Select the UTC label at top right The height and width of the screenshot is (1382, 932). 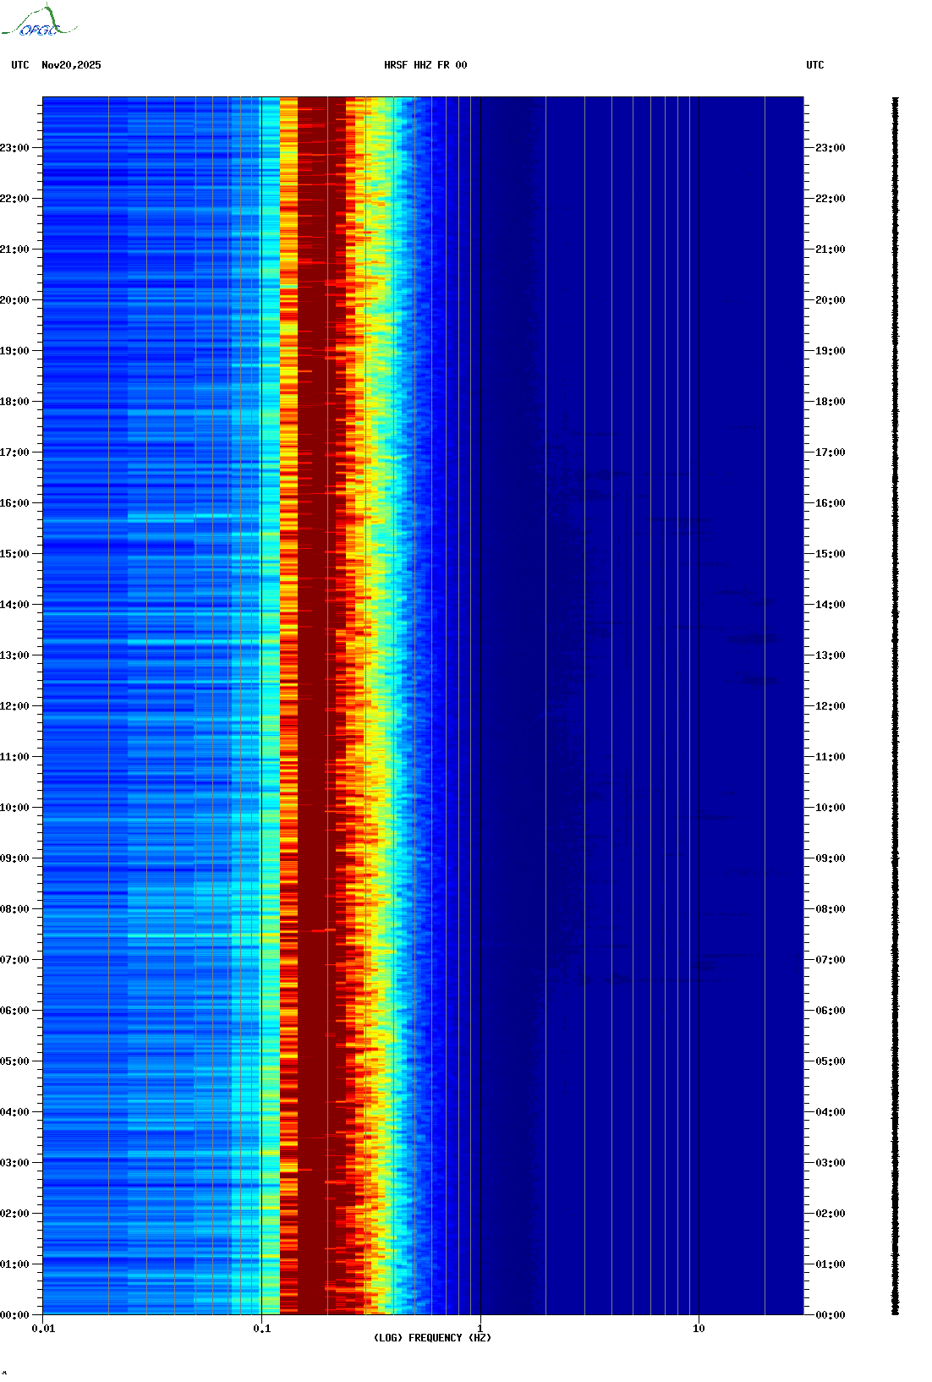pos(814,65)
